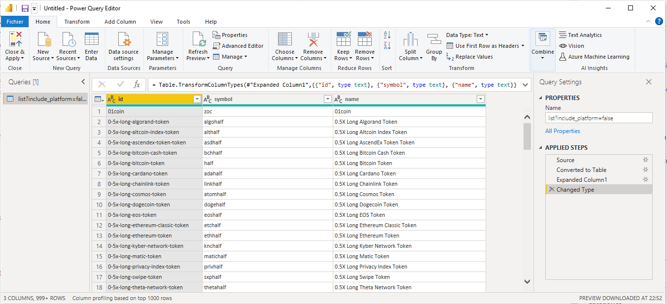Open the Data Type: Text dropdown
Screen dimensions: 667x304
coord(467,35)
